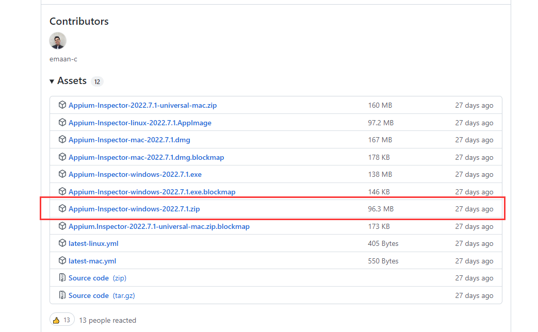Click the Contributors heading

(x=79, y=21)
